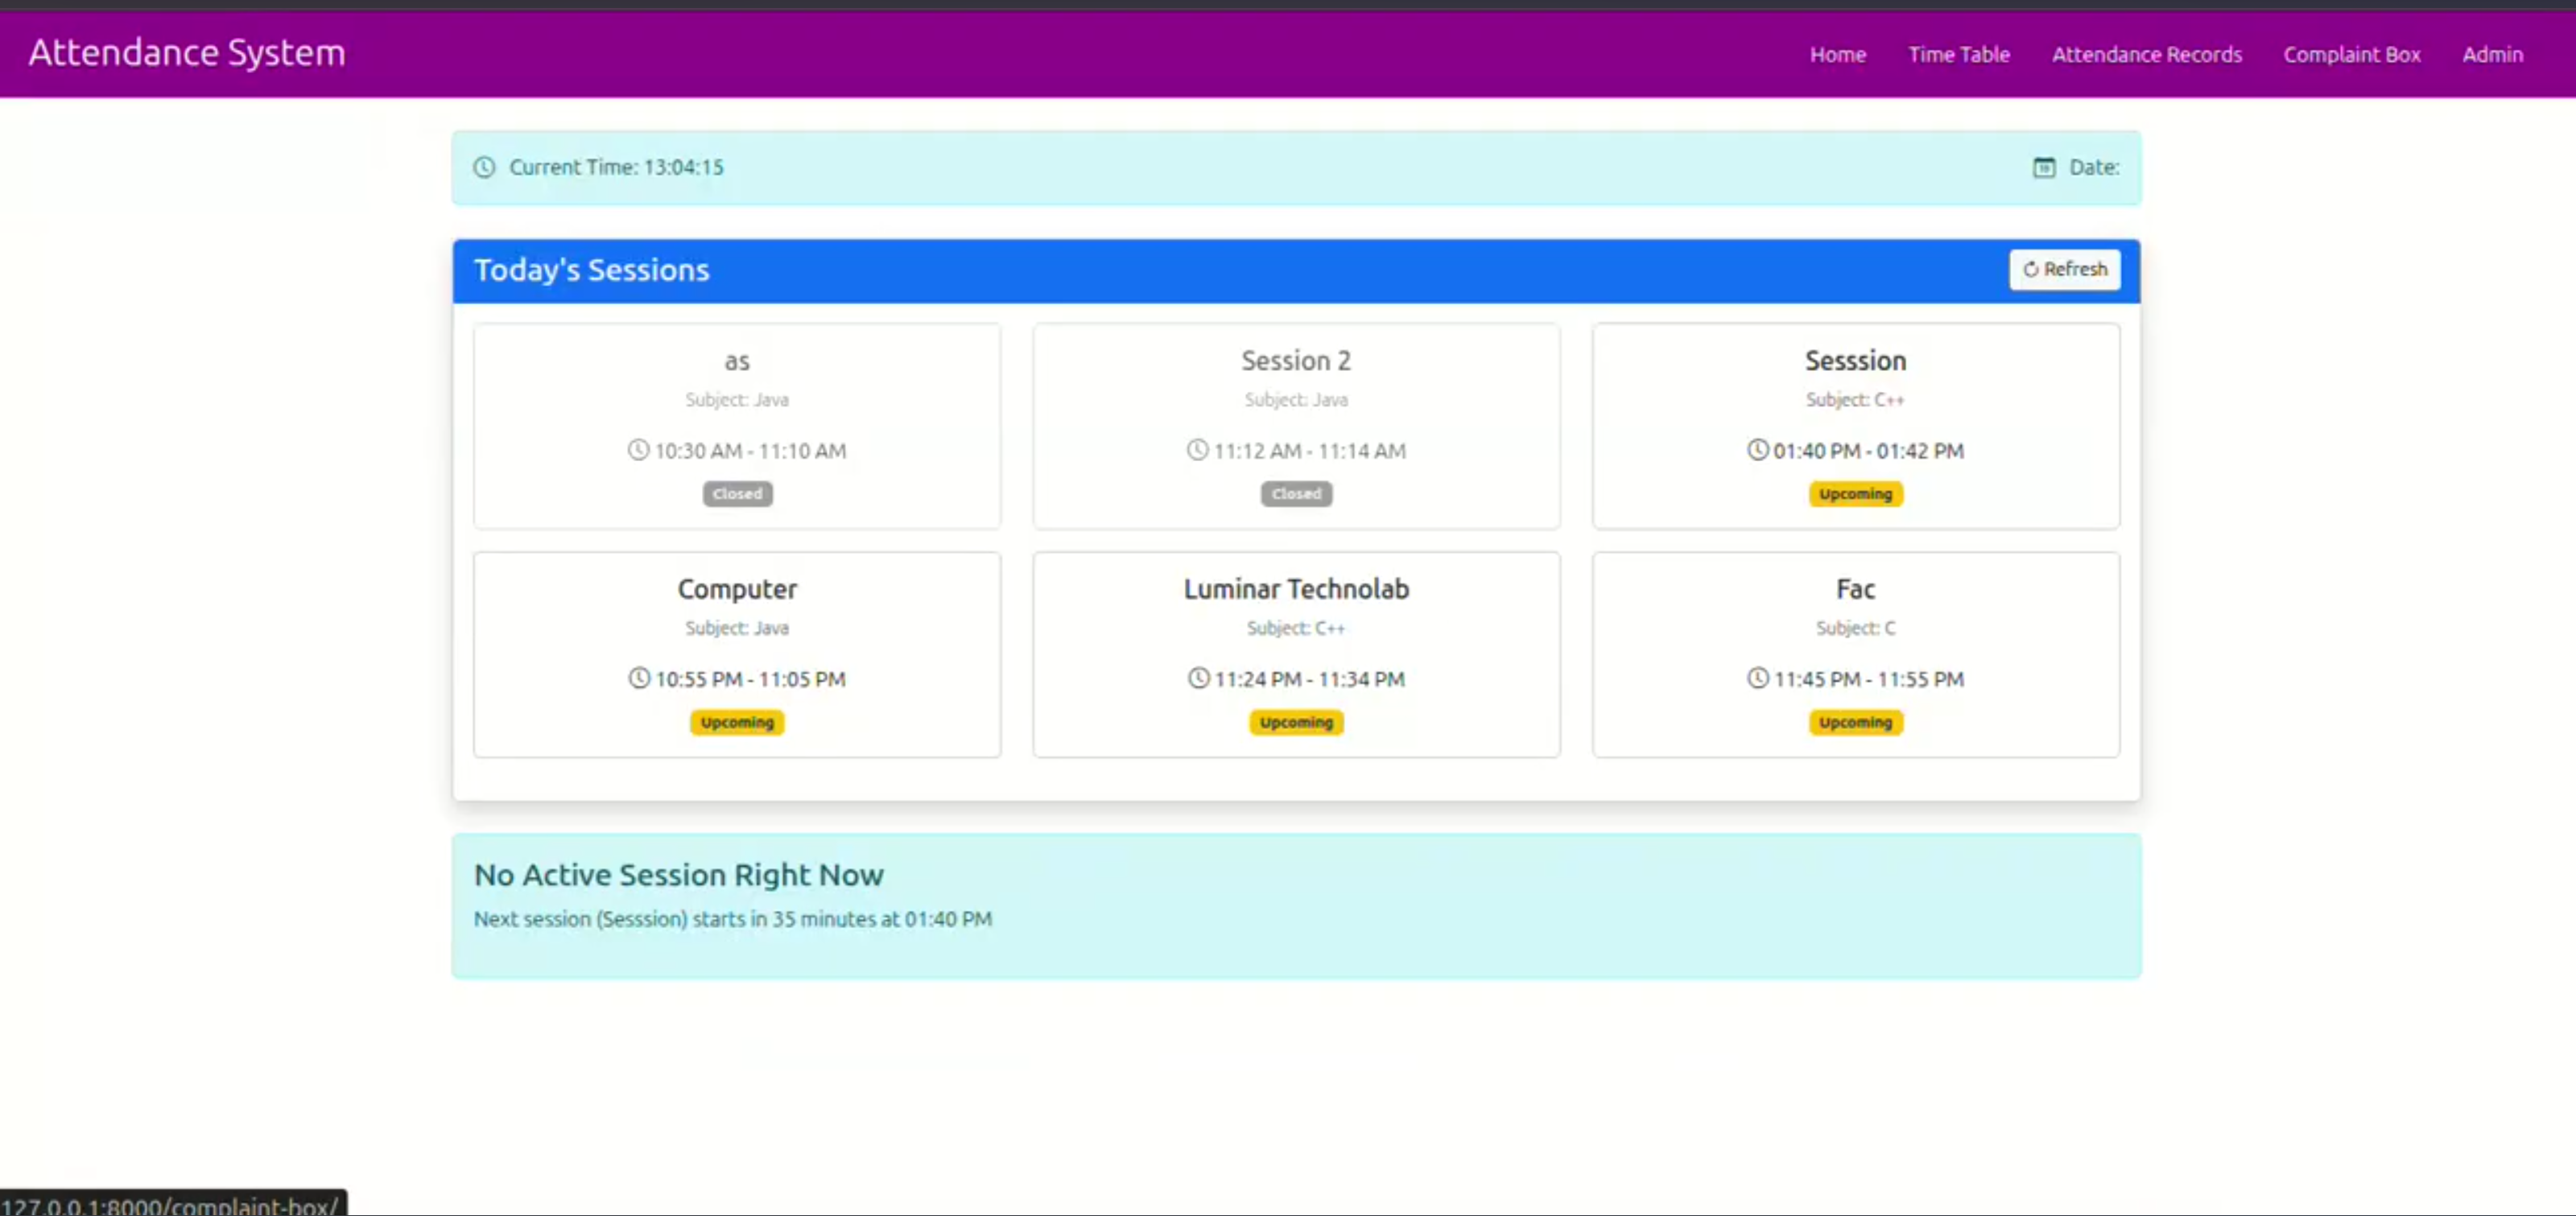This screenshot has width=2576, height=1216.
Task: Click 'Subject: C++' in Luminar Technolab card
Action: 1296,628
